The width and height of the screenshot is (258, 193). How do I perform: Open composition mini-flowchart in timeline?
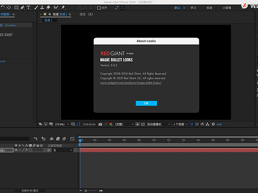click(x=36, y=139)
